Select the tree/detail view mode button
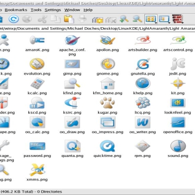 [x=164, y=19]
